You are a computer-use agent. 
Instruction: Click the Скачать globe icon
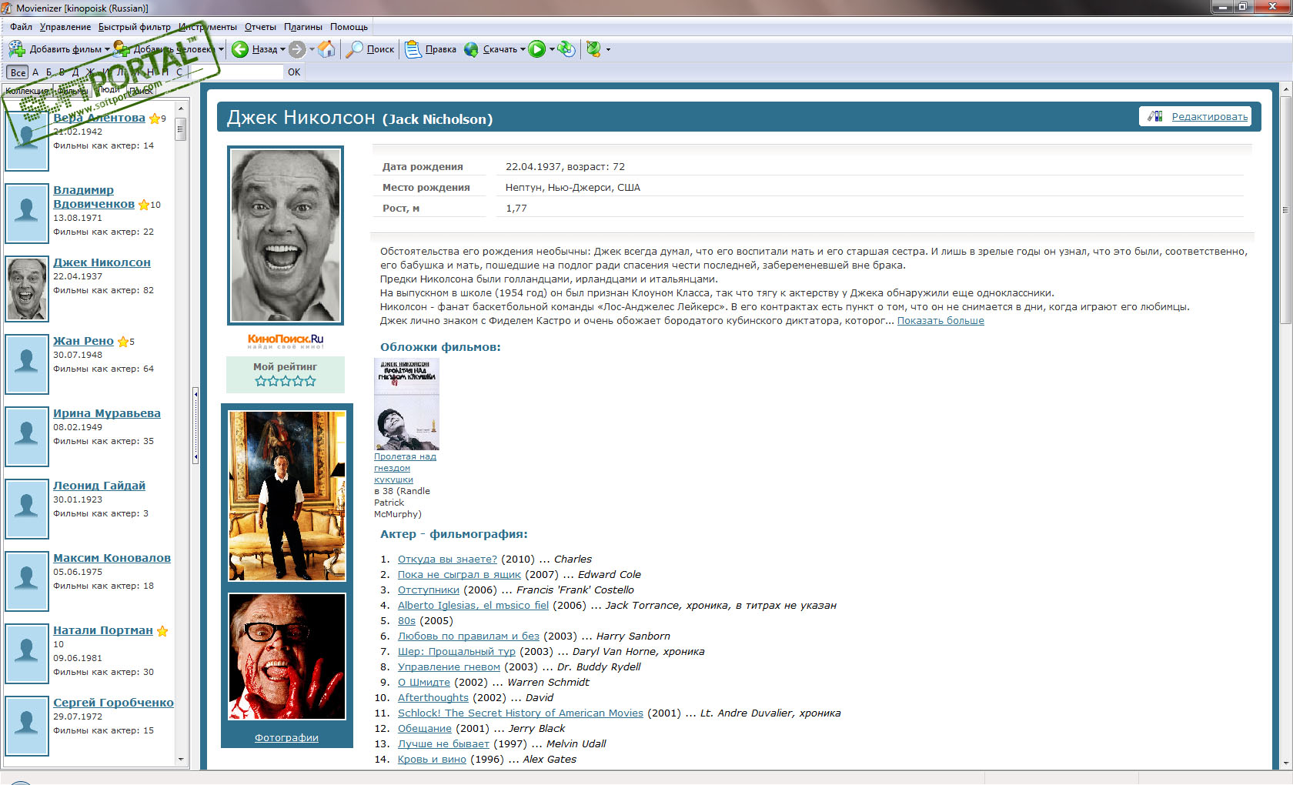coord(471,49)
